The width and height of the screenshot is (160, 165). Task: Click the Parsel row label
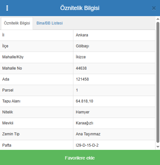pyautogui.click(x=8, y=90)
